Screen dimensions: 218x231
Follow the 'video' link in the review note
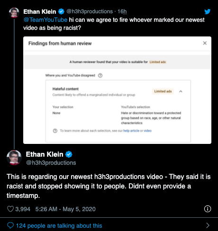(x=147, y=131)
